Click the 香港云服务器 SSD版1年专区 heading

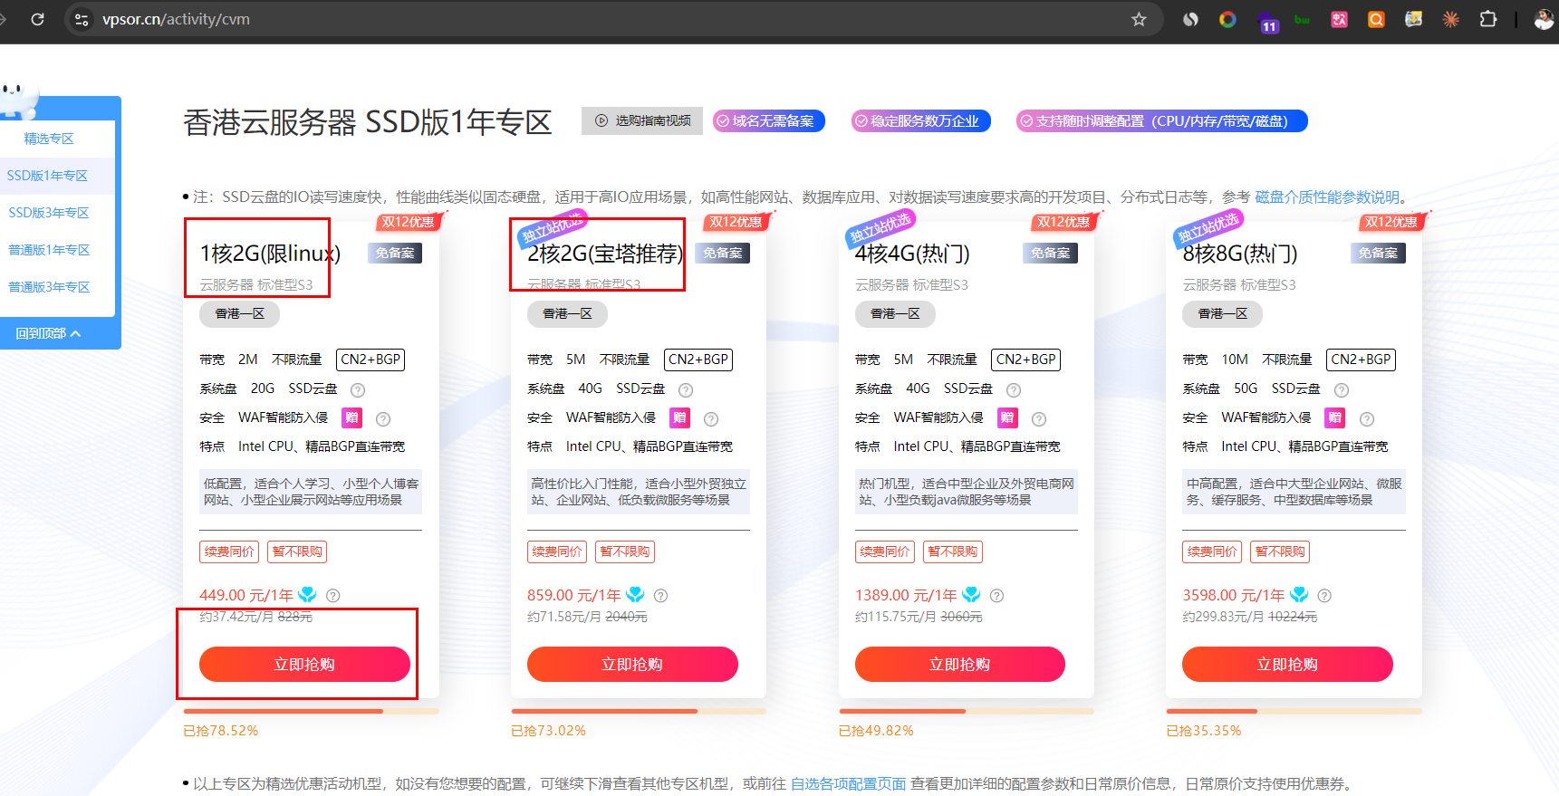click(368, 121)
